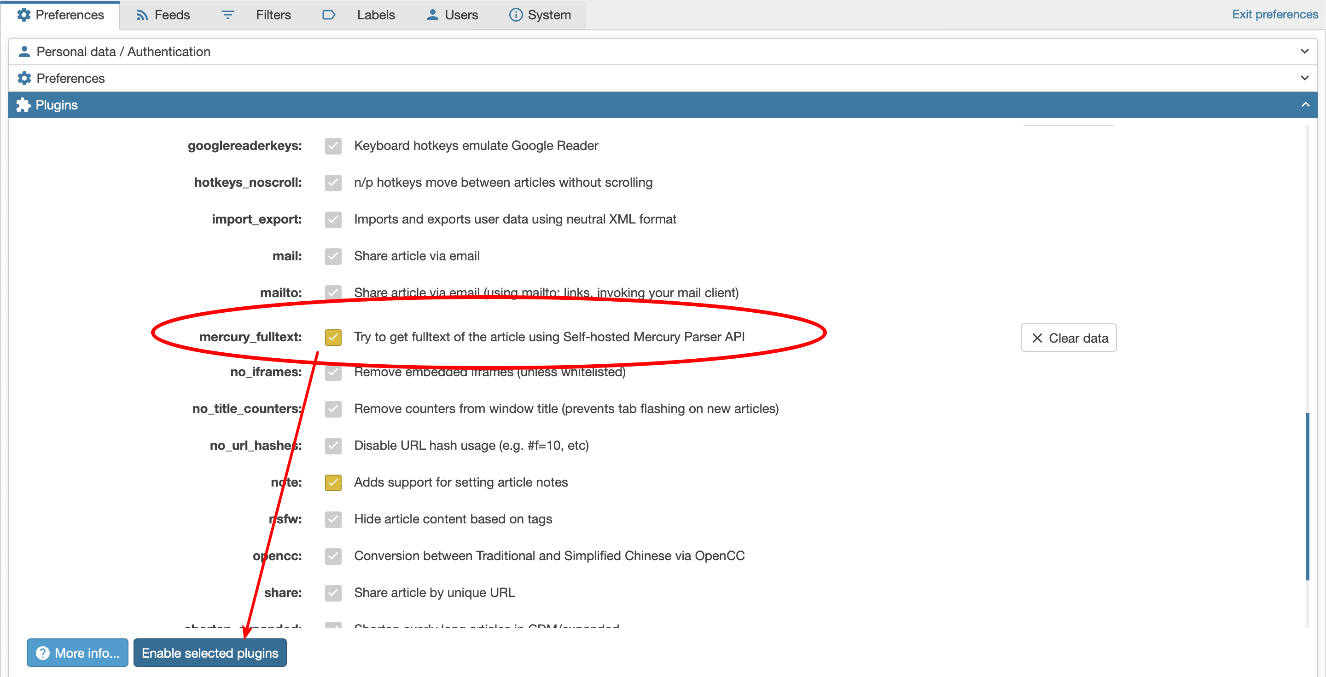Click 'Share article via email' description for mail
This screenshot has height=677, width=1326.
pyautogui.click(x=417, y=256)
